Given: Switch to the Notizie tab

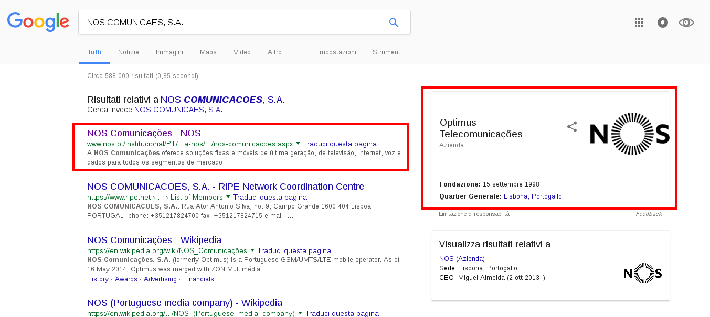Looking at the screenshot, I should (129, 52).
